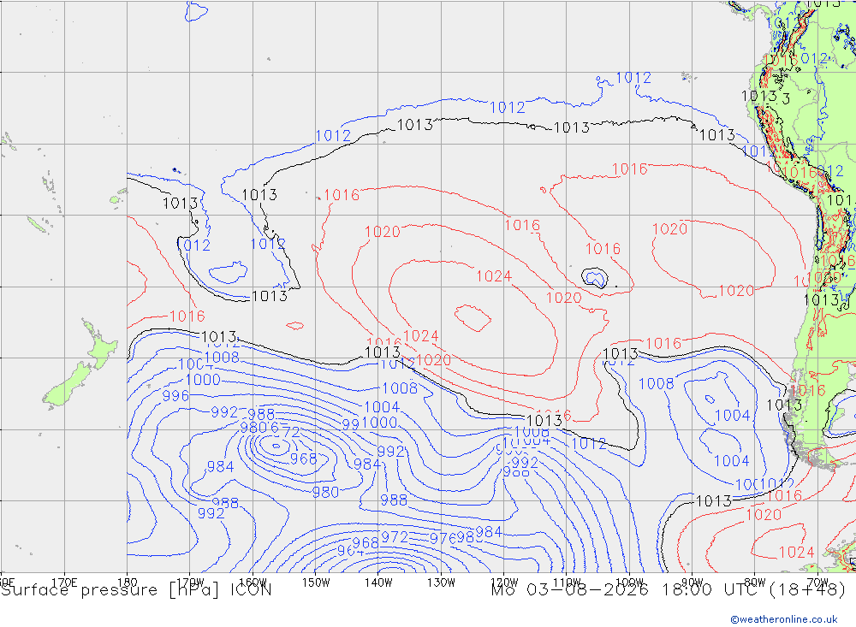Click the 130W longitude label
Screen dimensions: 856x627
tap(441, 583)
